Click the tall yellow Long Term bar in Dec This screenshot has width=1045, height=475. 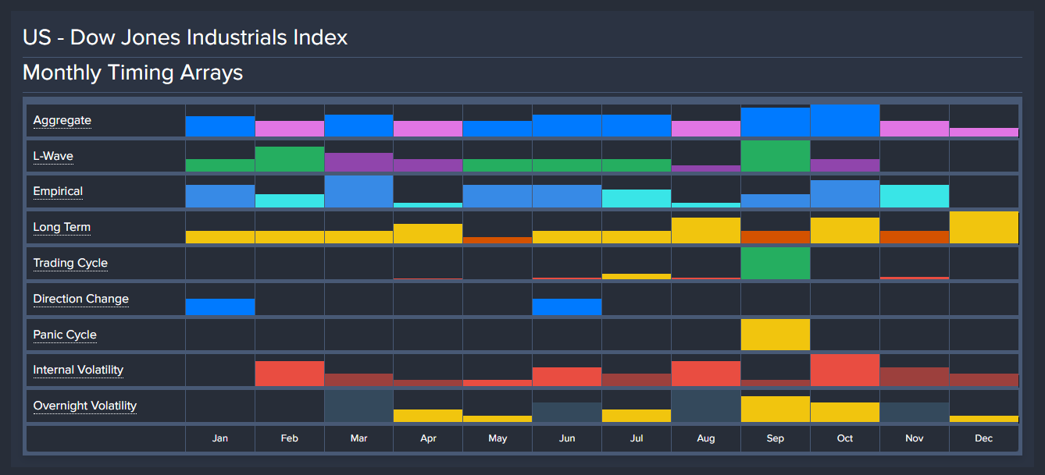coord(984,227)
